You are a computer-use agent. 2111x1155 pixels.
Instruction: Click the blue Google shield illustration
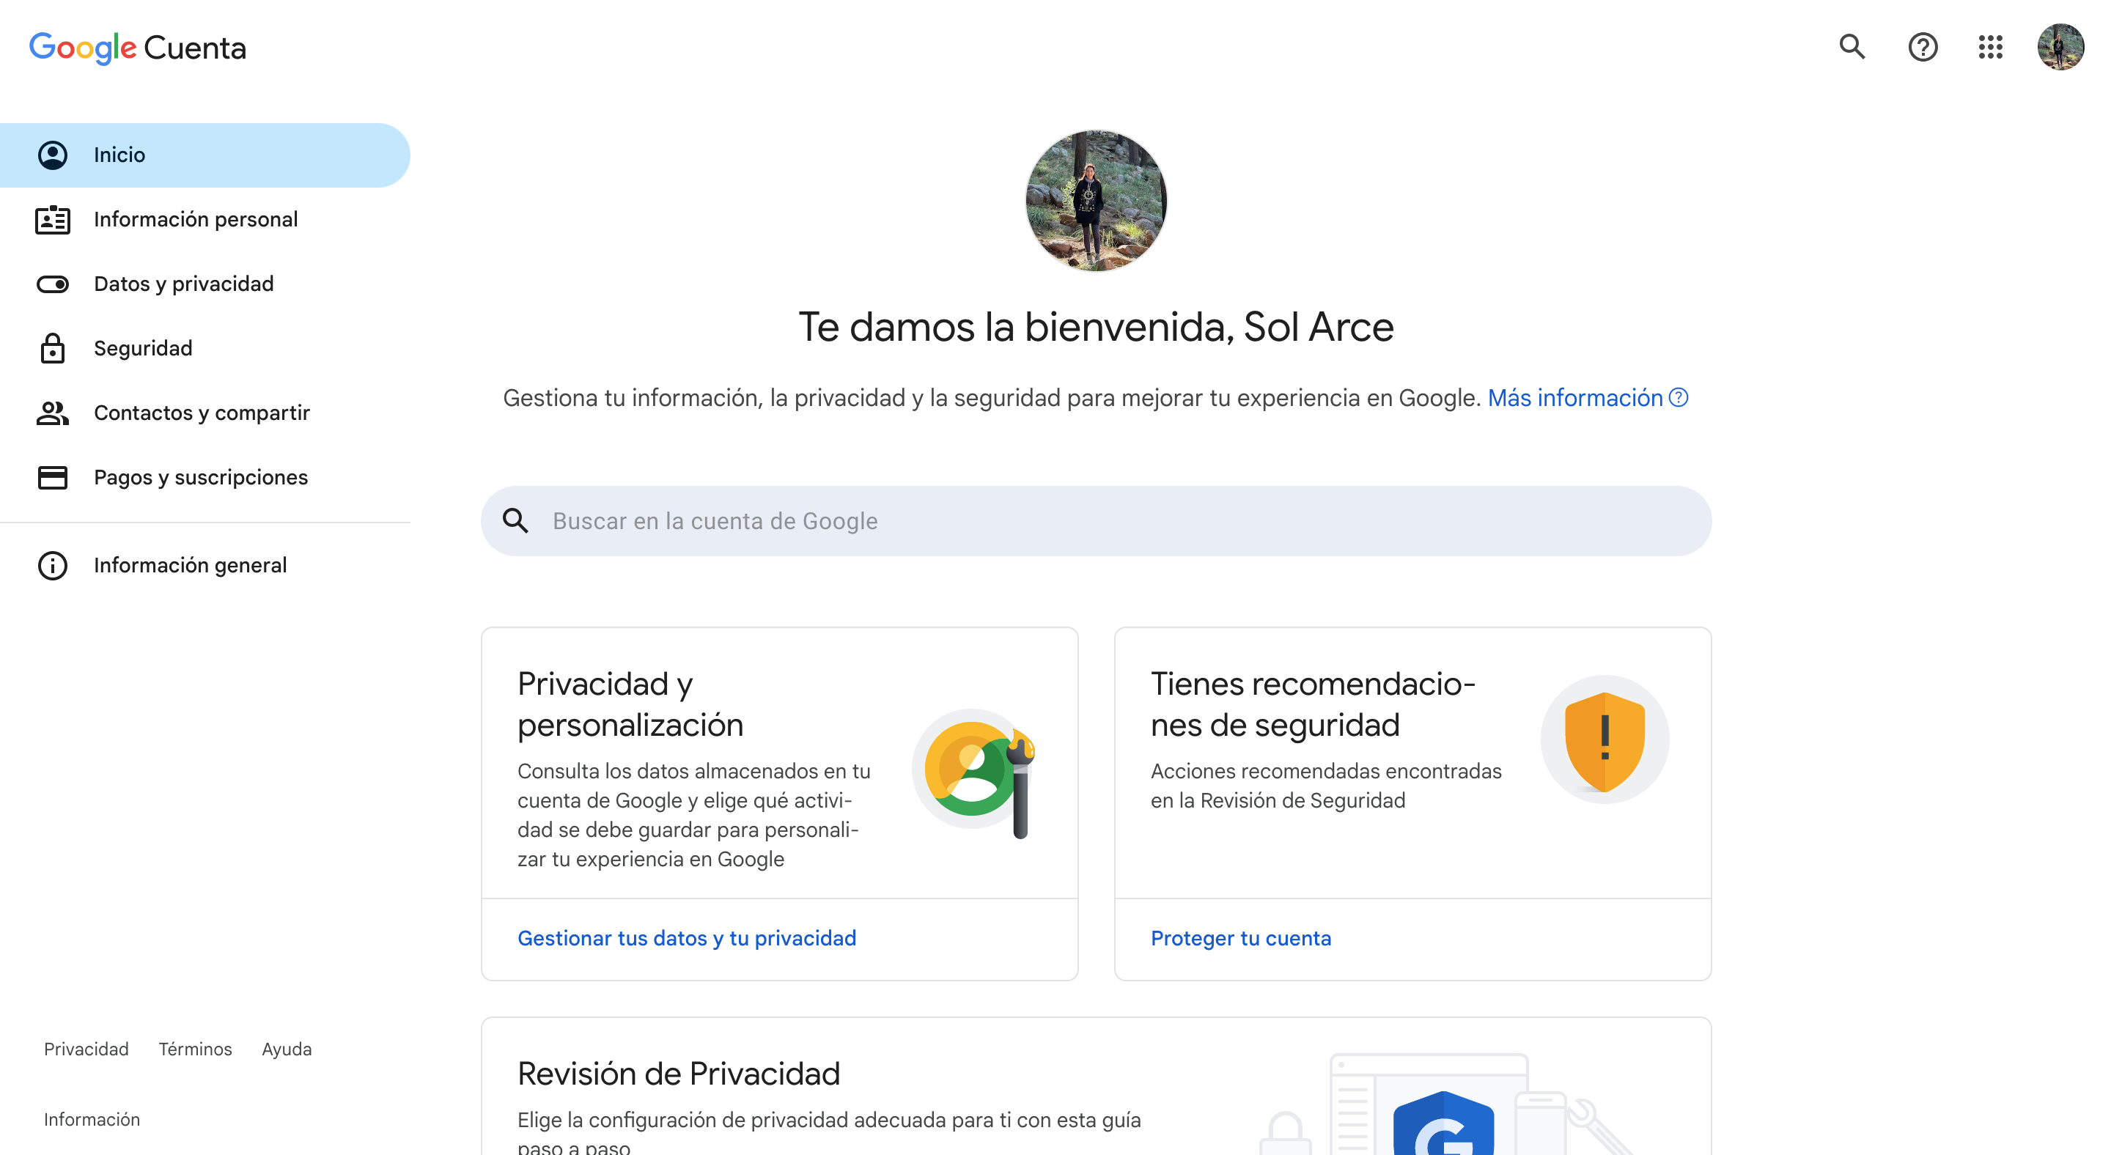coord(1444,1124)
